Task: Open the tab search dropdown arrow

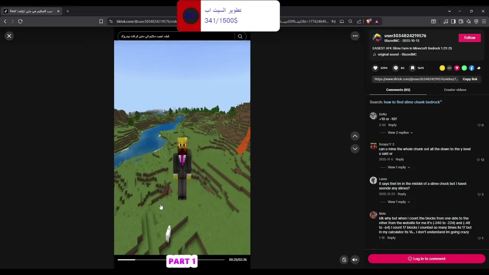Action: pyautogui.click(x=449, y=11)
